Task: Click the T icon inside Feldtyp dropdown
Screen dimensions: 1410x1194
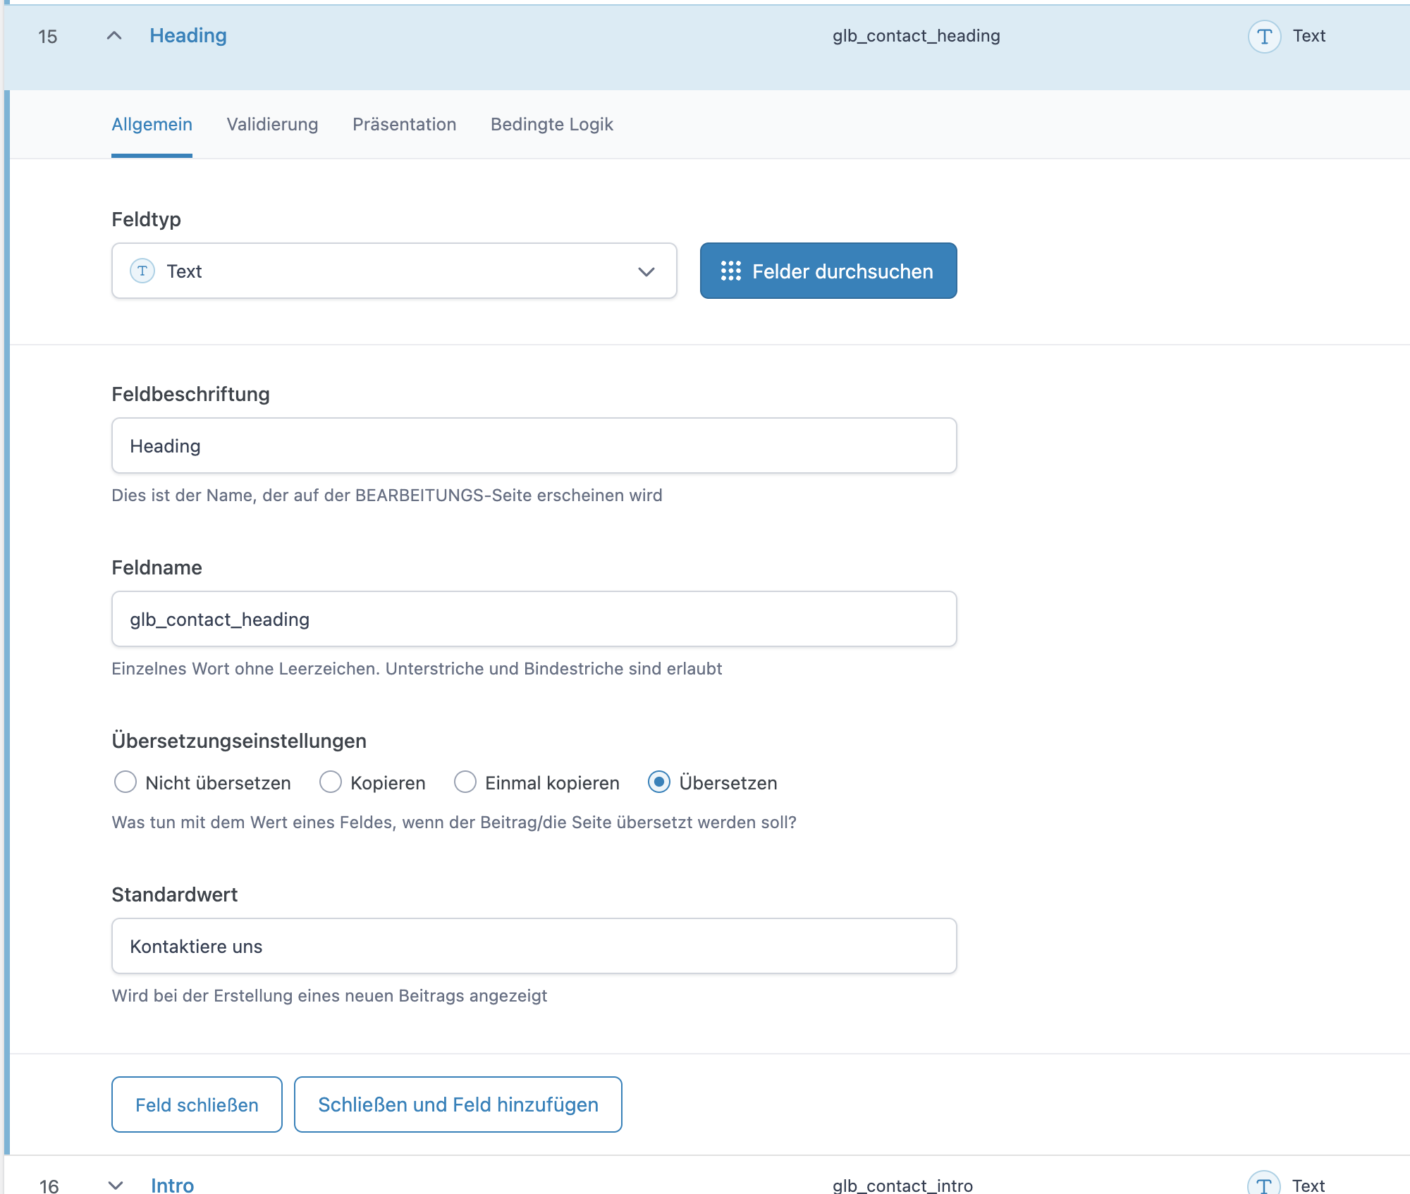Action: [x=142, y=271]
